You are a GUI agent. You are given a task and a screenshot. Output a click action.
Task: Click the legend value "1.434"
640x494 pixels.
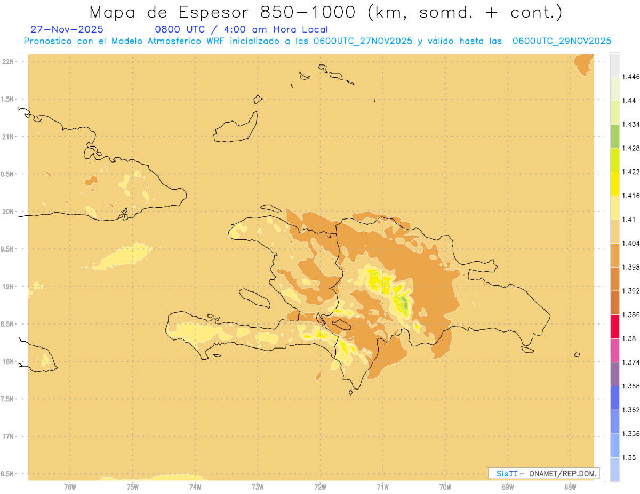(x=631, y=124)
